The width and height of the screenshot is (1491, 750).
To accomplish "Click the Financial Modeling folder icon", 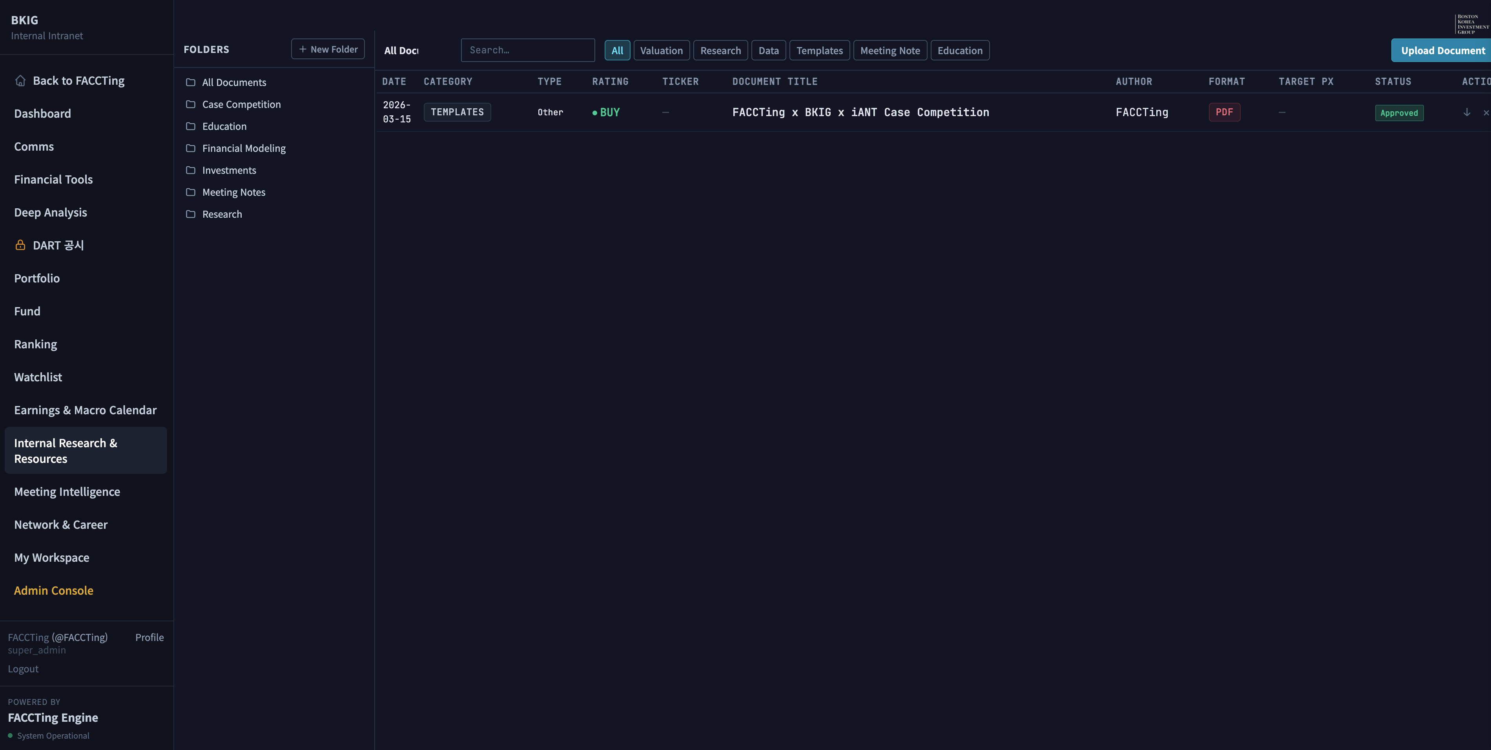I will 190,149.
